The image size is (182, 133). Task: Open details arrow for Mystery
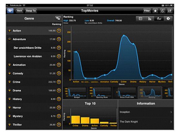59,116
